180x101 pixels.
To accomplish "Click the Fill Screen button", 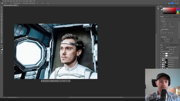I will pos(48,3).
